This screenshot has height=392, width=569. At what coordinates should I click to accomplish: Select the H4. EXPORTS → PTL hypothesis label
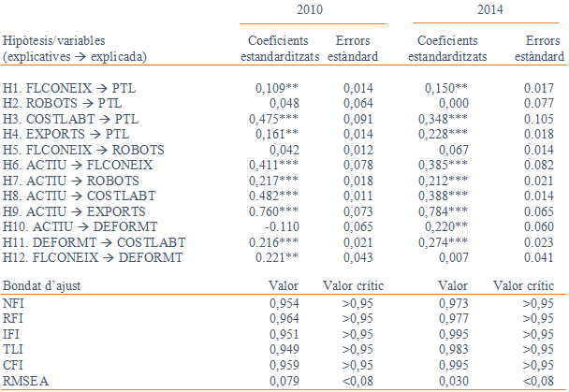click(x=58, y=134)
